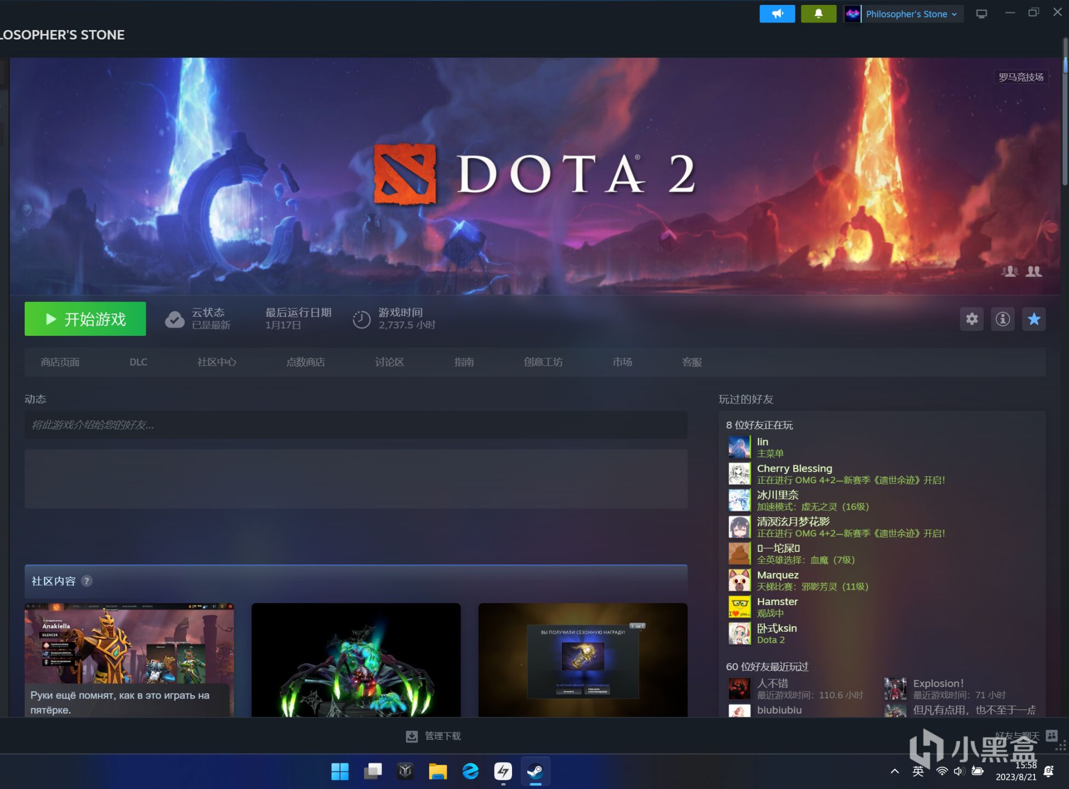Click the 罗马竞技场 label on the banner
Viewport: 1069px width, 789px height.
[x=1021, y=77]
